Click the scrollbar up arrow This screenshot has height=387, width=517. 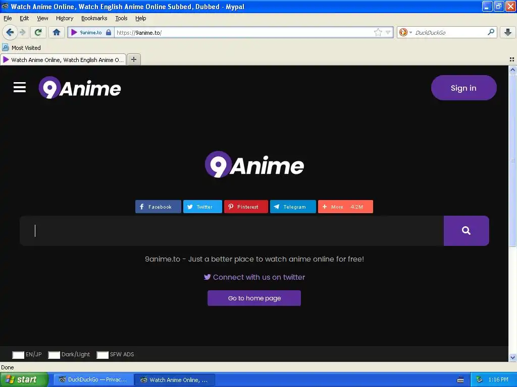pos(512,70)
